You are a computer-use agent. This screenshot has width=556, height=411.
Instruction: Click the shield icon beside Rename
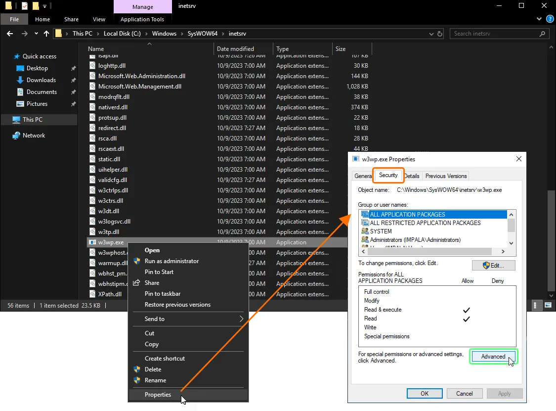coord(137,380)
